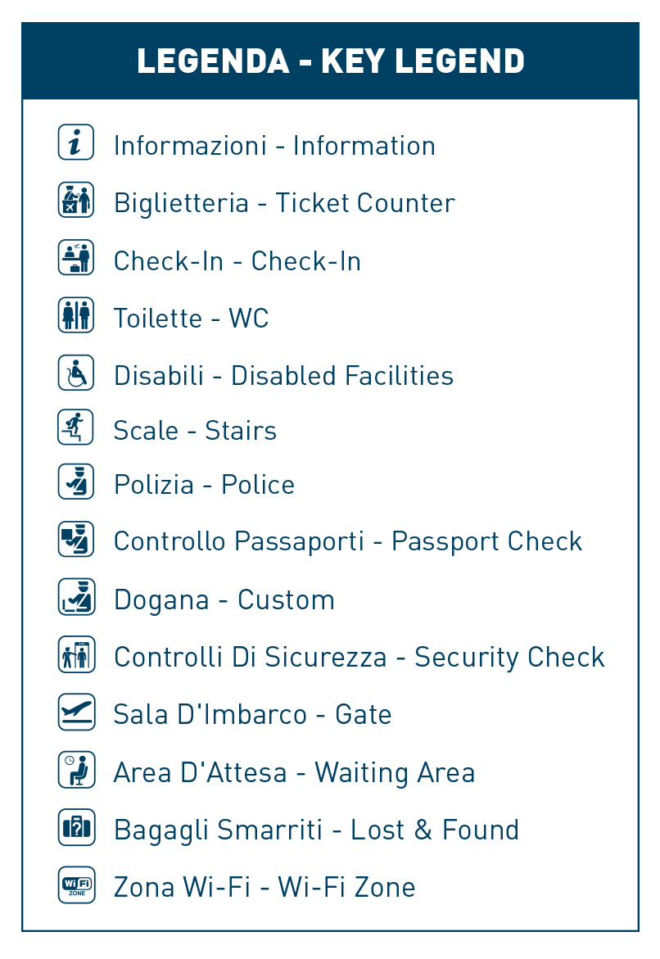Select 'Bagagli Smarriti - Lost & Found' text
The image size is (660, 959).
tap(316, 830)
